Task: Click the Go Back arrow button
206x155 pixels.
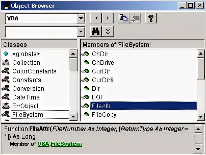Action: [x=96, y=18]
